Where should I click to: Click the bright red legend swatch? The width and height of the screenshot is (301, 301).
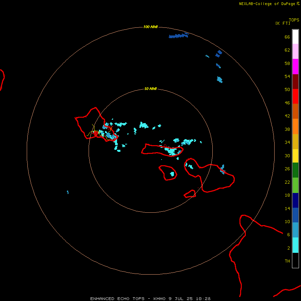pos(295,96)
